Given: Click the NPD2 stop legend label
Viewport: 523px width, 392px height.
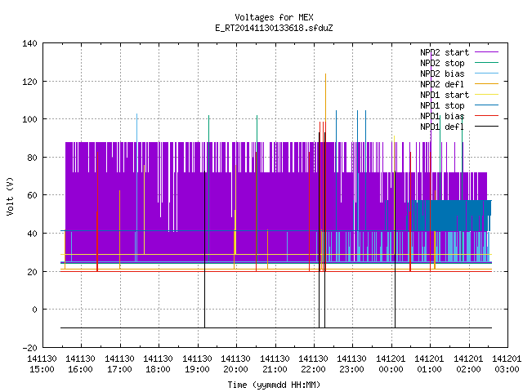Looking at the screenshot, I should [x=442, y=63].
